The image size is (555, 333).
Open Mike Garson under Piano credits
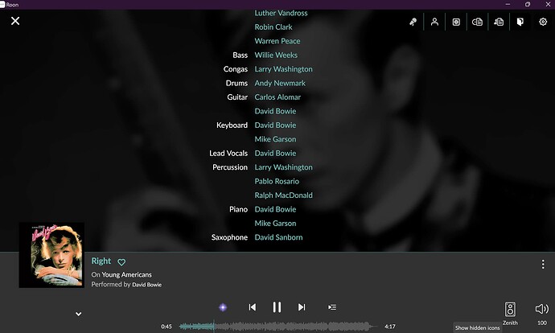tap(275, 224)
